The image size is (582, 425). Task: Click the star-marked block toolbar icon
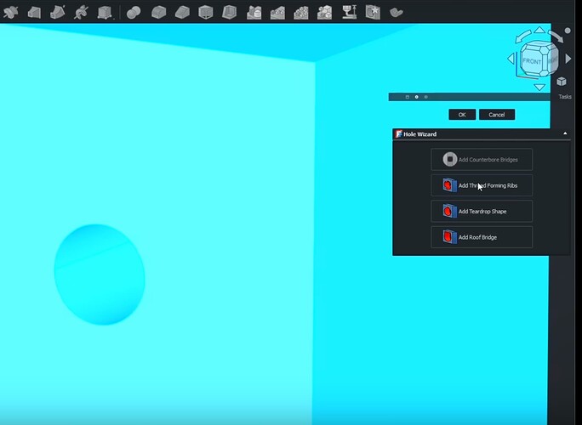point(373,12)
